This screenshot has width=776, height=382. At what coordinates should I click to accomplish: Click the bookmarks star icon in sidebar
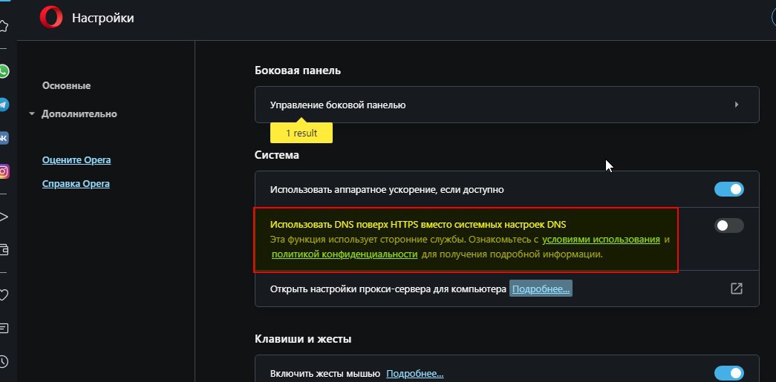(x=4, y=26)
